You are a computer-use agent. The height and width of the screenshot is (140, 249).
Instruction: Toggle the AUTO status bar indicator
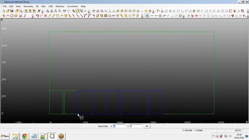point(238,130)
